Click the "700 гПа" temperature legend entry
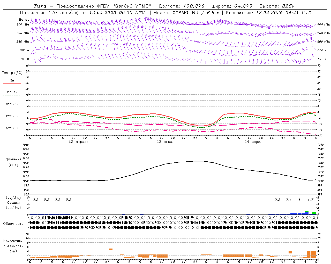Viewport: 331px width, 264px height. pos(12,116)
